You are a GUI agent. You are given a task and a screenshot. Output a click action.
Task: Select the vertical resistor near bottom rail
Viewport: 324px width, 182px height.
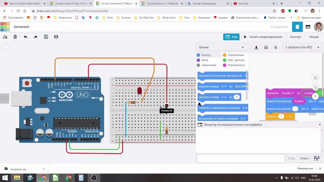point(167,131)
